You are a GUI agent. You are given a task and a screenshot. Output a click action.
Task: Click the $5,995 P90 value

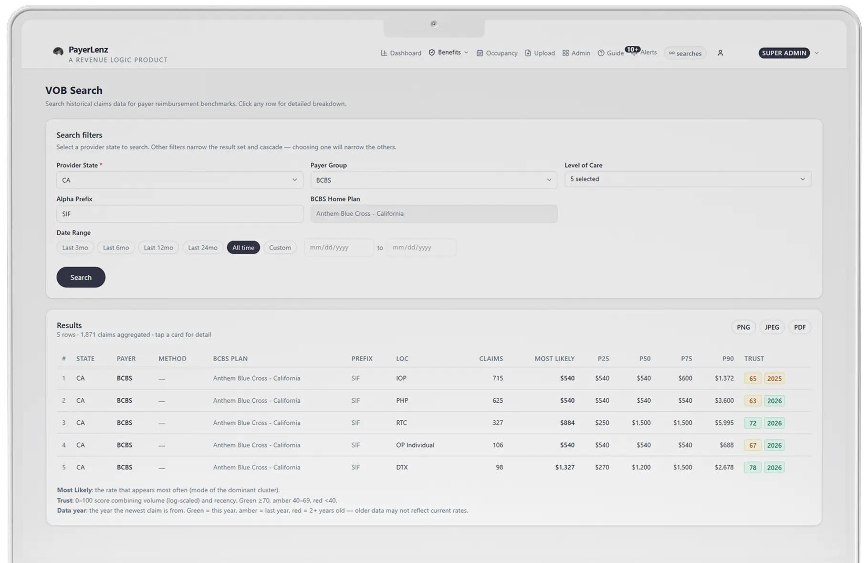(724, 423)
